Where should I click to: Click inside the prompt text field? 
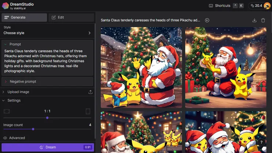(47, 61)
